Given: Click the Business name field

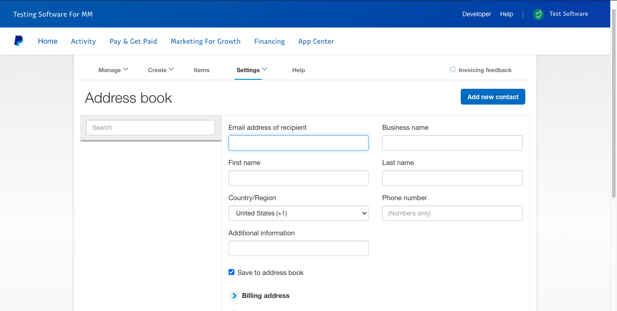Looking at the screenshot, I should pyautogui.click(x=452, y=143).
